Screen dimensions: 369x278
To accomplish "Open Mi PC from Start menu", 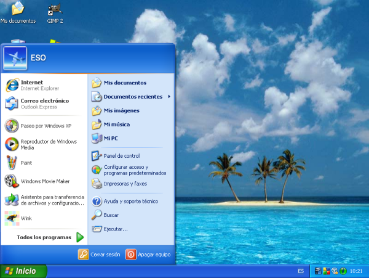I will point(111,138).
